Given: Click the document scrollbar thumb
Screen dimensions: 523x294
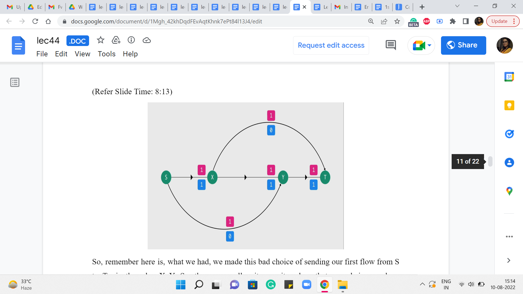Looking at the screenshot, I should (x=490, y=161).
